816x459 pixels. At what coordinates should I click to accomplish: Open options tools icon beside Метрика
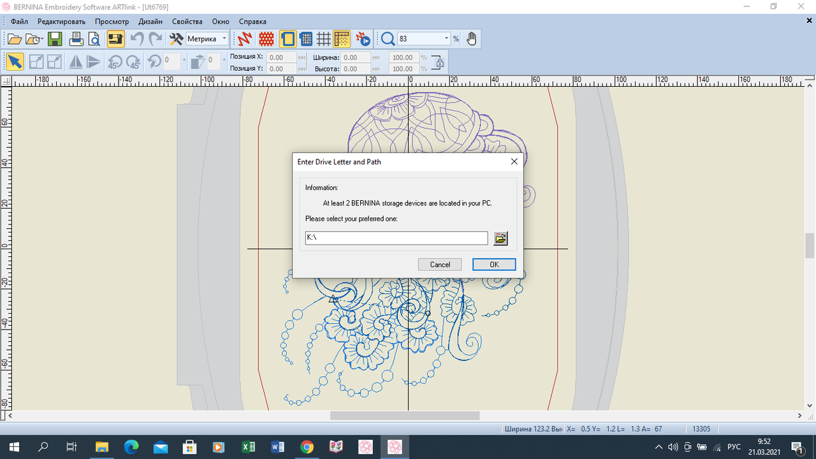click(176, 39)
